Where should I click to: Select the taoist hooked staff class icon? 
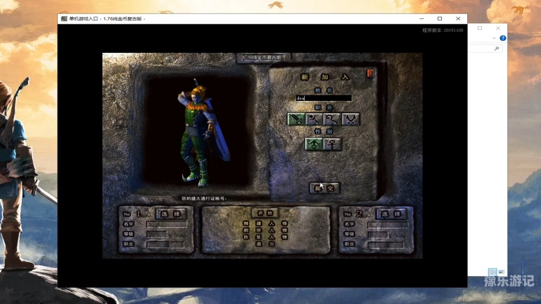(332, 119)
